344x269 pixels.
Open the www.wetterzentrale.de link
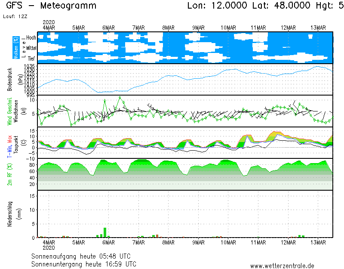click(x=282, y=266)
